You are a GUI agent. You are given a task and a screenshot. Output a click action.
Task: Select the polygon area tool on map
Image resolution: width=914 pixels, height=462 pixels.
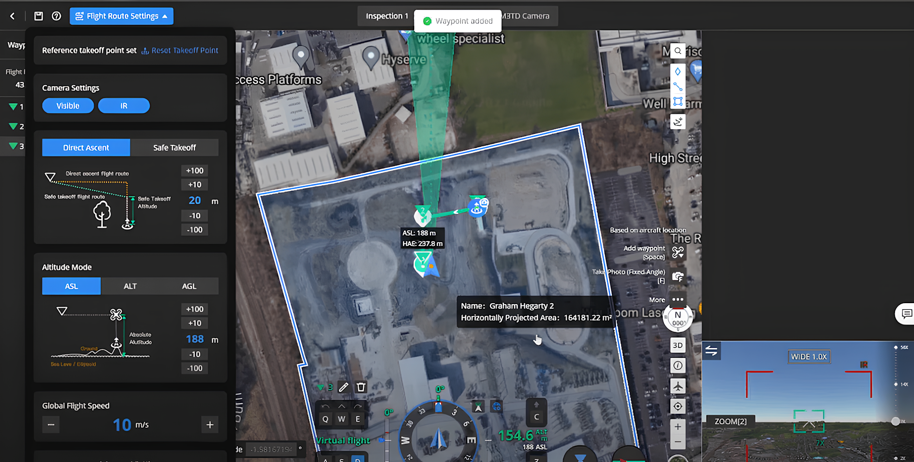tap(678, 101)
